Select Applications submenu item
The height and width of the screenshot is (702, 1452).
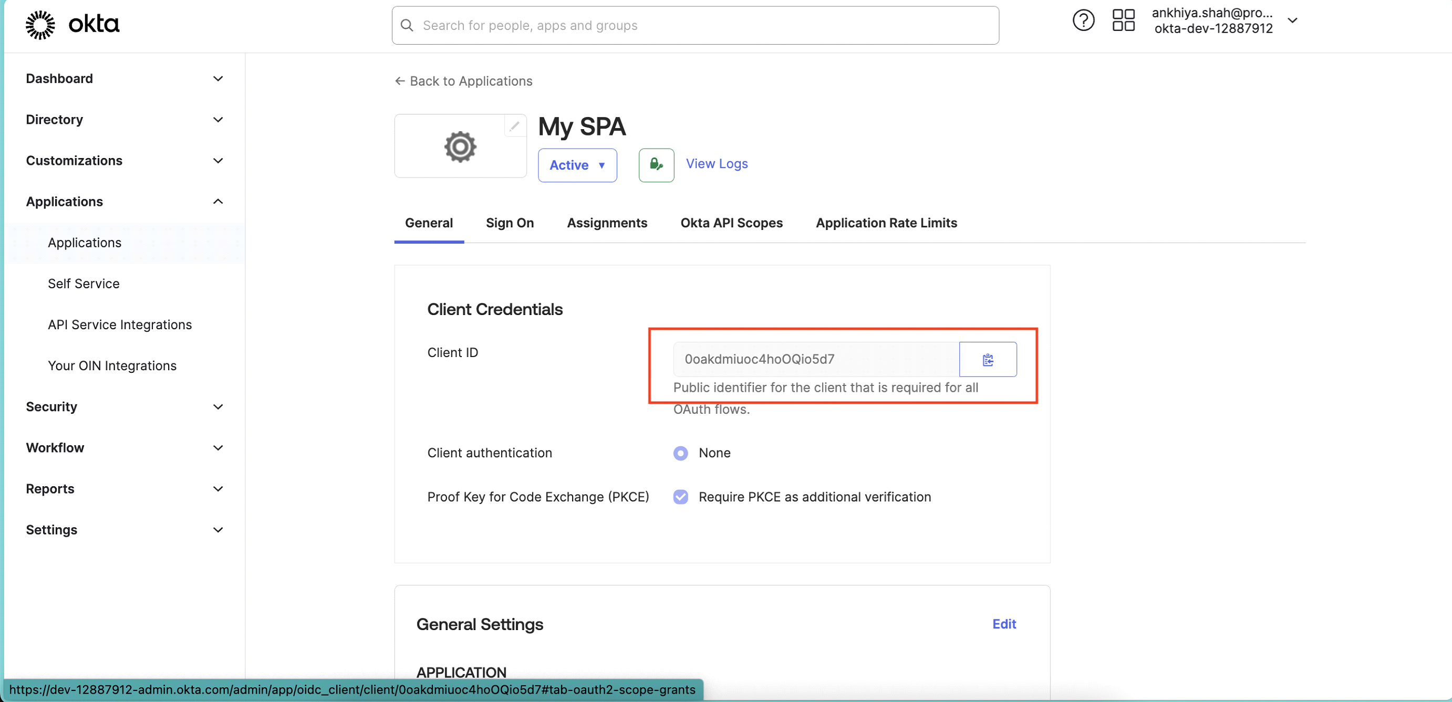click(125, 243)
